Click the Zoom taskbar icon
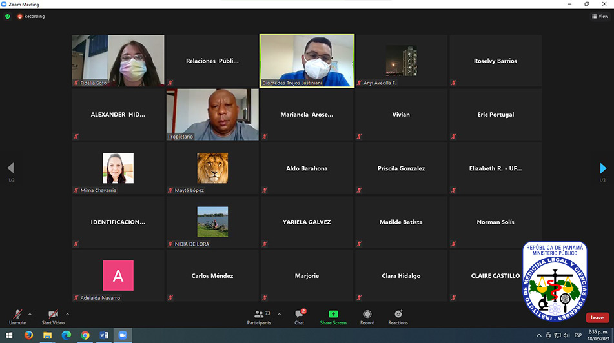Image resolution: width=614 pixels, height=343 pixels. pos(123,335)
